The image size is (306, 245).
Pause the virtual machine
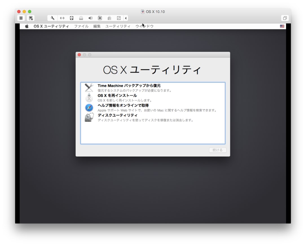[x=21, y=18]
